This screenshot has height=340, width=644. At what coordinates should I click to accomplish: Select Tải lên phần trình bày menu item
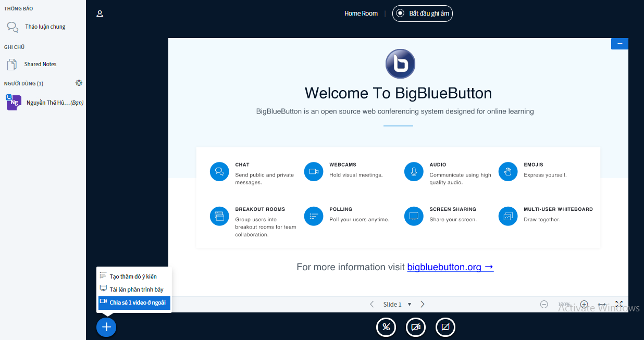[x=134, y=289]
